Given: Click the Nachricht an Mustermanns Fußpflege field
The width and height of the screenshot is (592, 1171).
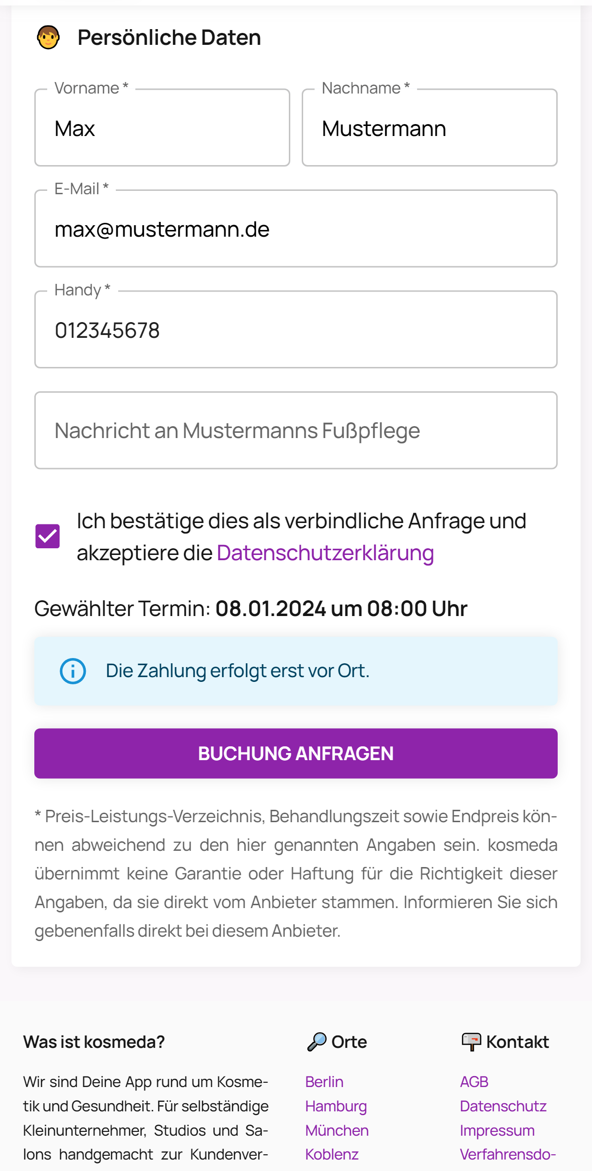Looking at the screenshot, I should coord(296,431).
